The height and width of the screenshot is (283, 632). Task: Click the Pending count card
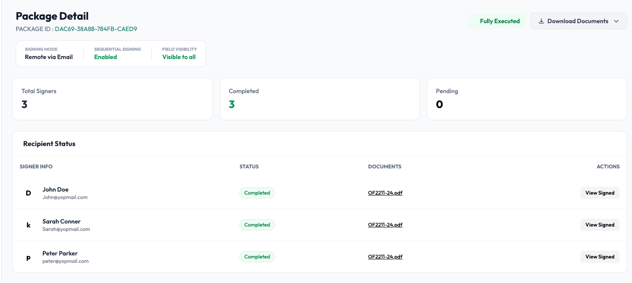point(527,99)
